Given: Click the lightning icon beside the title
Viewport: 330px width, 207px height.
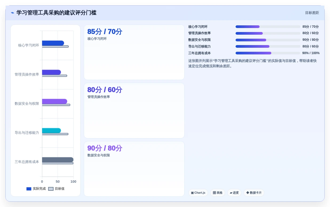Looking at the screenshot, I should click(13, 13).
